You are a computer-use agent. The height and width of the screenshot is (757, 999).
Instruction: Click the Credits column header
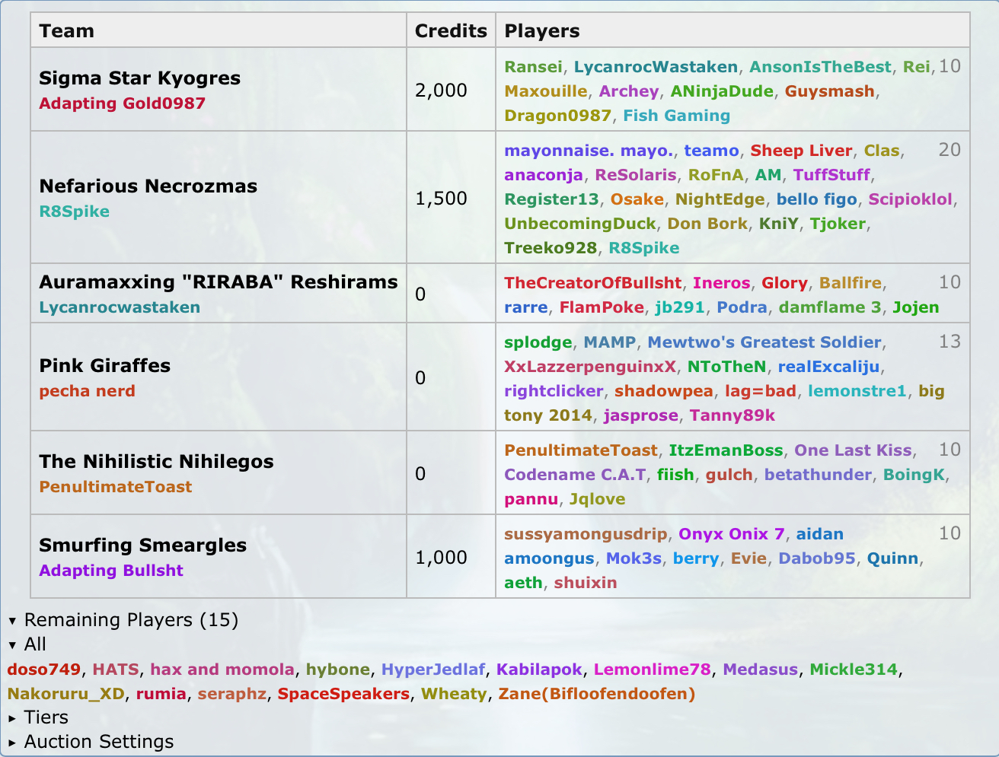pyautogui.click(x=451, y=31)
